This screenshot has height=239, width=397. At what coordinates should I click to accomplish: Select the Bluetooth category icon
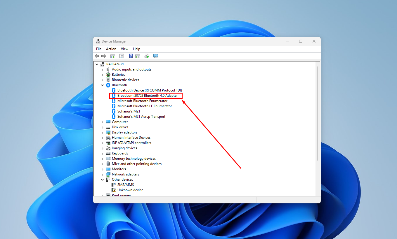tap(108, 85)
